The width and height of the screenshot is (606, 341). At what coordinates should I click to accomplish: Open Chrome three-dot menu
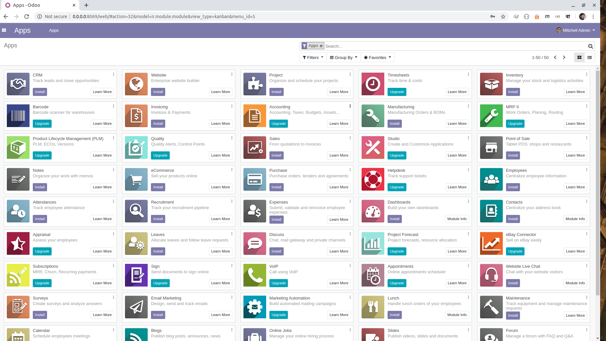coord(593,17)
